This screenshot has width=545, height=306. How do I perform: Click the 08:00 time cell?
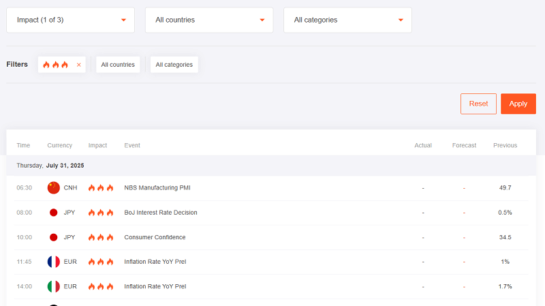25,213
